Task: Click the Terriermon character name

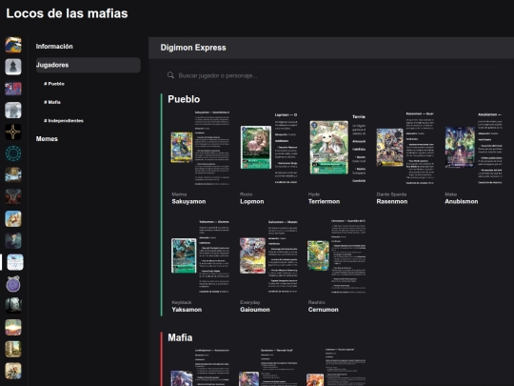Action: (x=324, y=201)
